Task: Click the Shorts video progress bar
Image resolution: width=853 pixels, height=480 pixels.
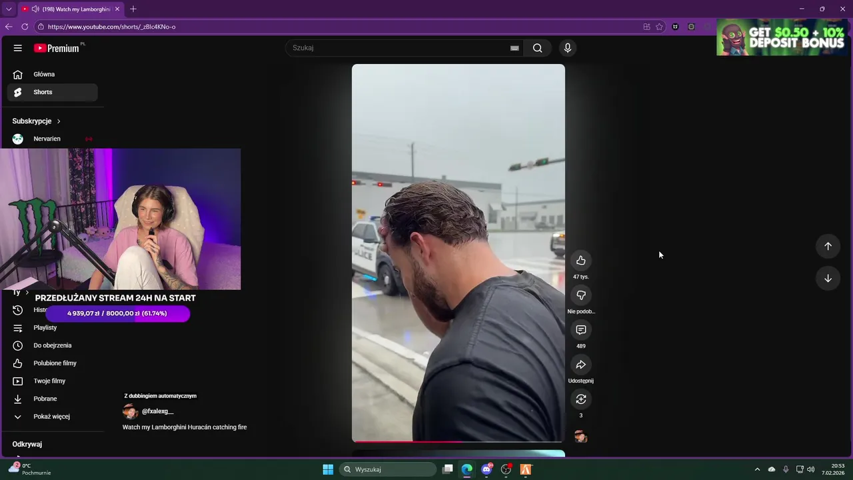Action: (x=458, y=441)
